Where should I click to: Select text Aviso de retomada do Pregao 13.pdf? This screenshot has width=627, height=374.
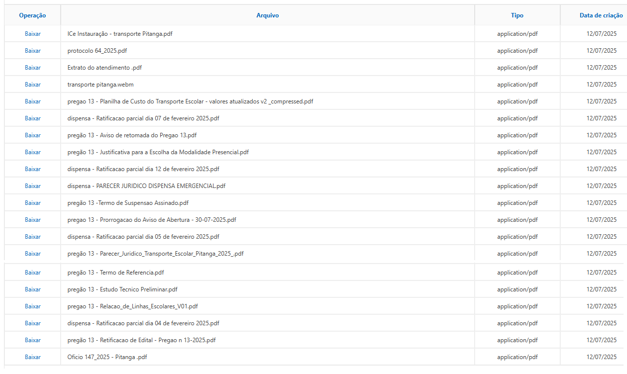pos(148,135)
